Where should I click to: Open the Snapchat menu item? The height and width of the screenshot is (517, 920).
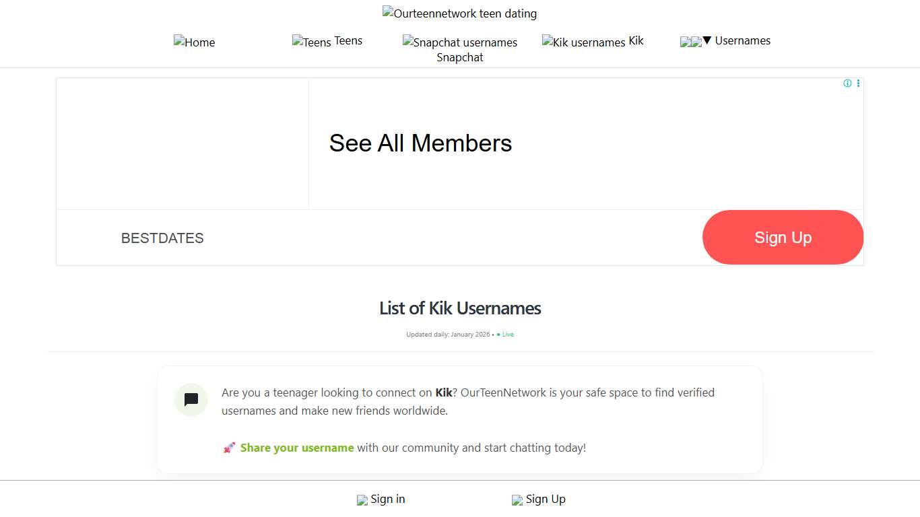[x=460, y=57]
